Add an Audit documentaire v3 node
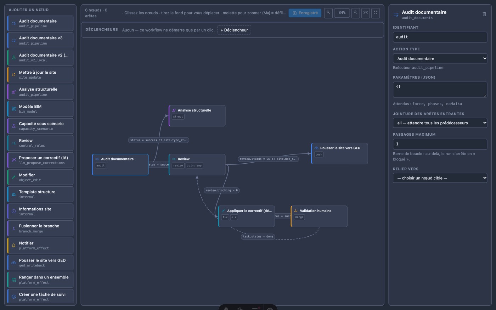 click(x=40, y=40)
